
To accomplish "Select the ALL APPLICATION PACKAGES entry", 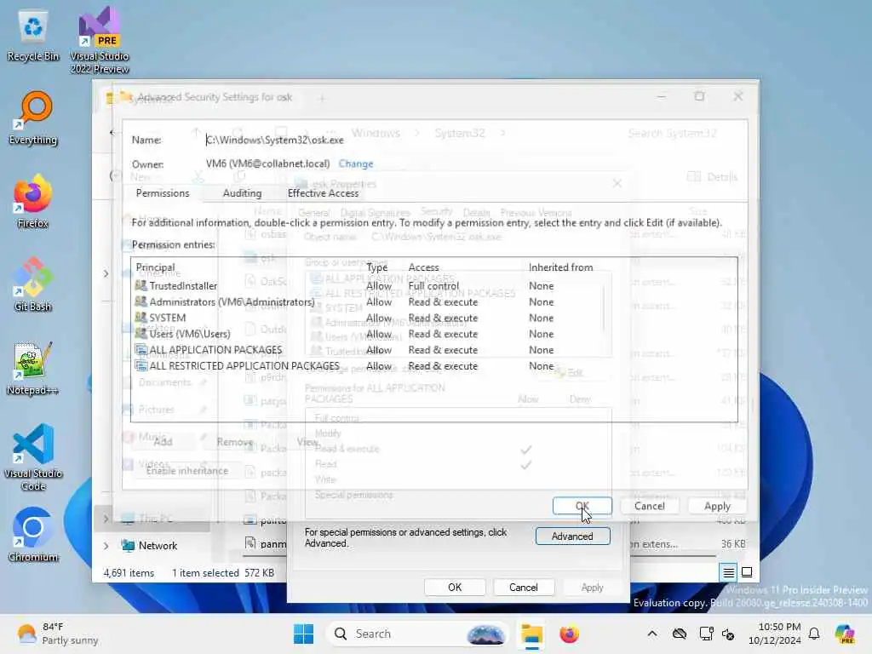I will (x=433, y=350).
